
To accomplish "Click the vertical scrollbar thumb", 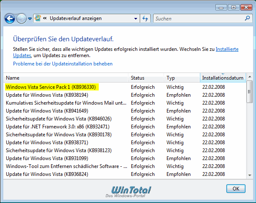I will tap(249, 92).
